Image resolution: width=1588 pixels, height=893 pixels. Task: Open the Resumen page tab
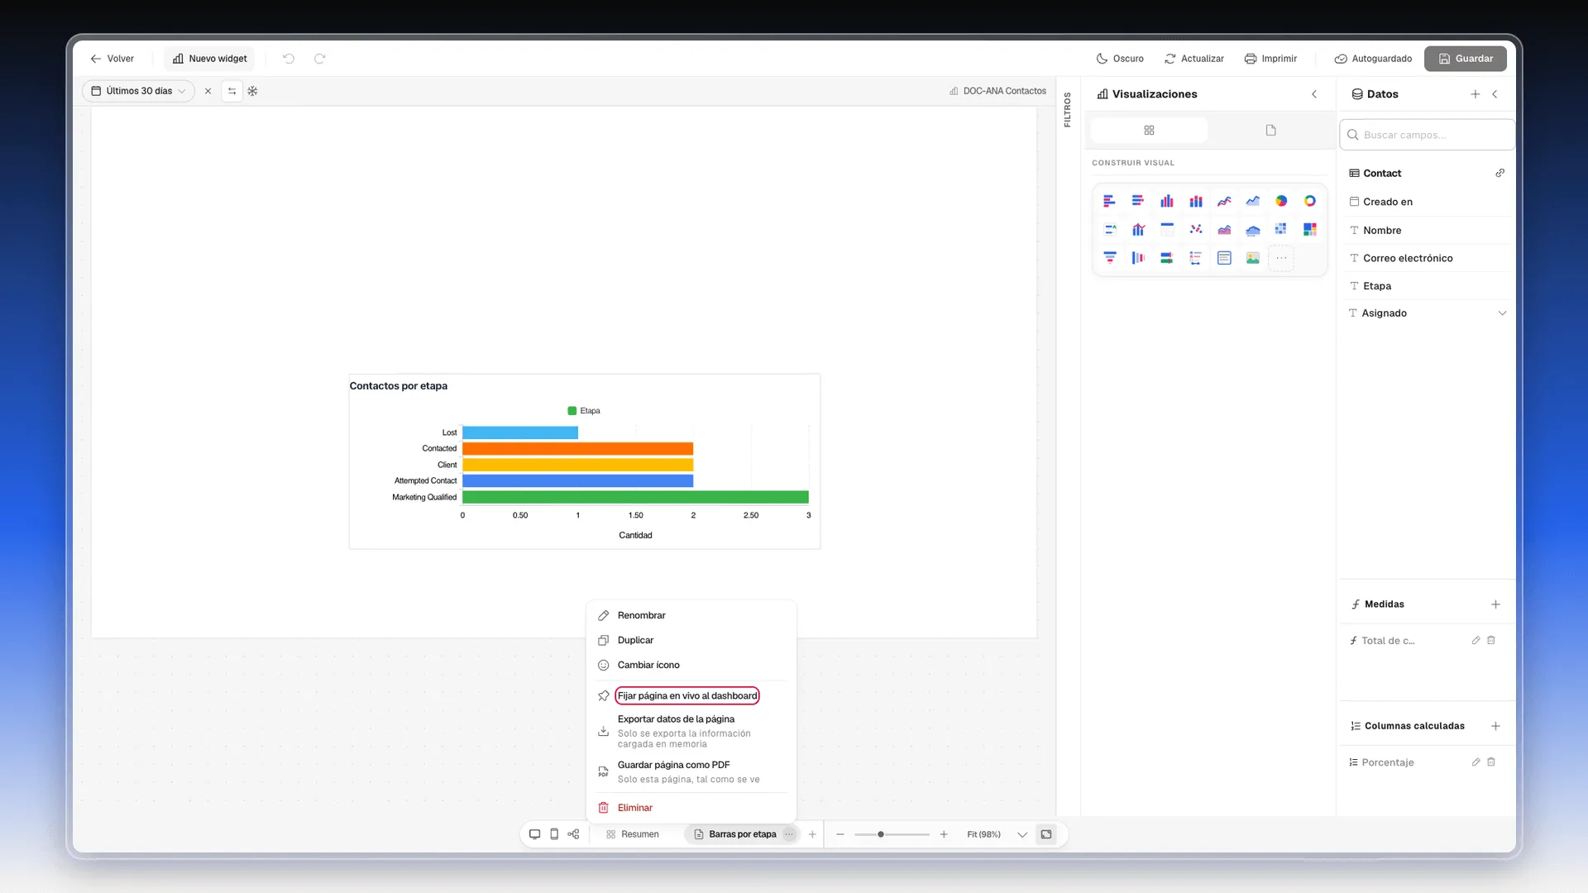[x=633, y=834]
